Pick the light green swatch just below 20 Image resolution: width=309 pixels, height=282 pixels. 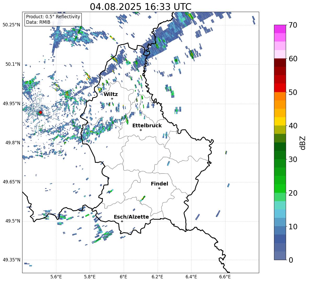pos(280,197)
